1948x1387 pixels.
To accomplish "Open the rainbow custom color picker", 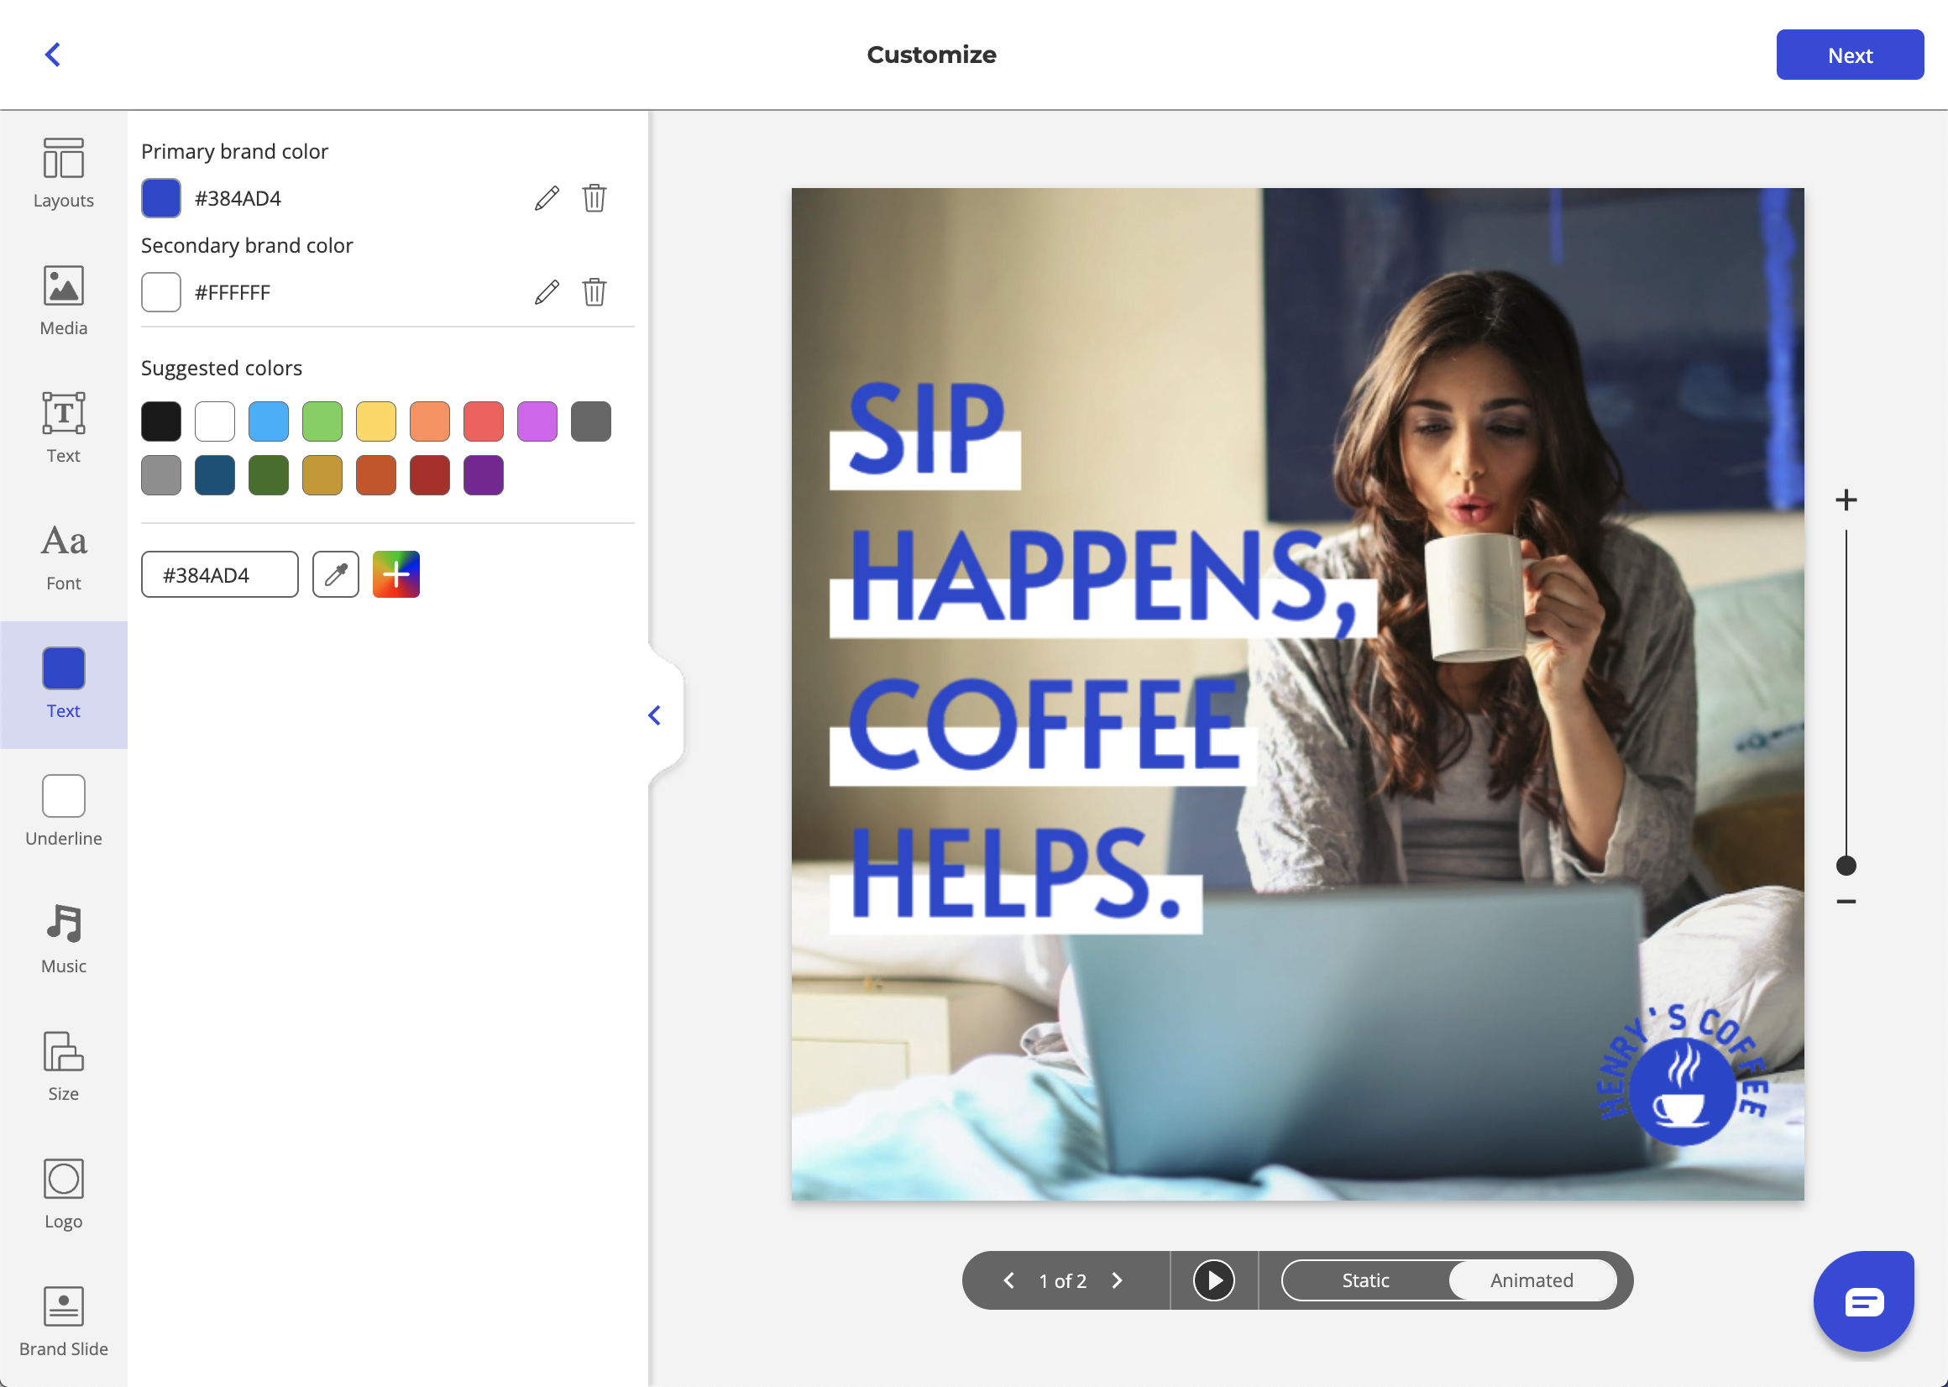I will pyautogui.click(x=396, y=575).
